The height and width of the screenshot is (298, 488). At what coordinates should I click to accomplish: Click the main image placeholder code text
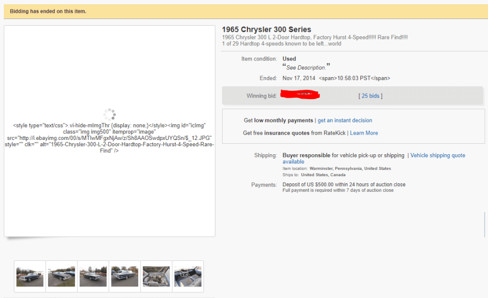(x=110, y=138)
